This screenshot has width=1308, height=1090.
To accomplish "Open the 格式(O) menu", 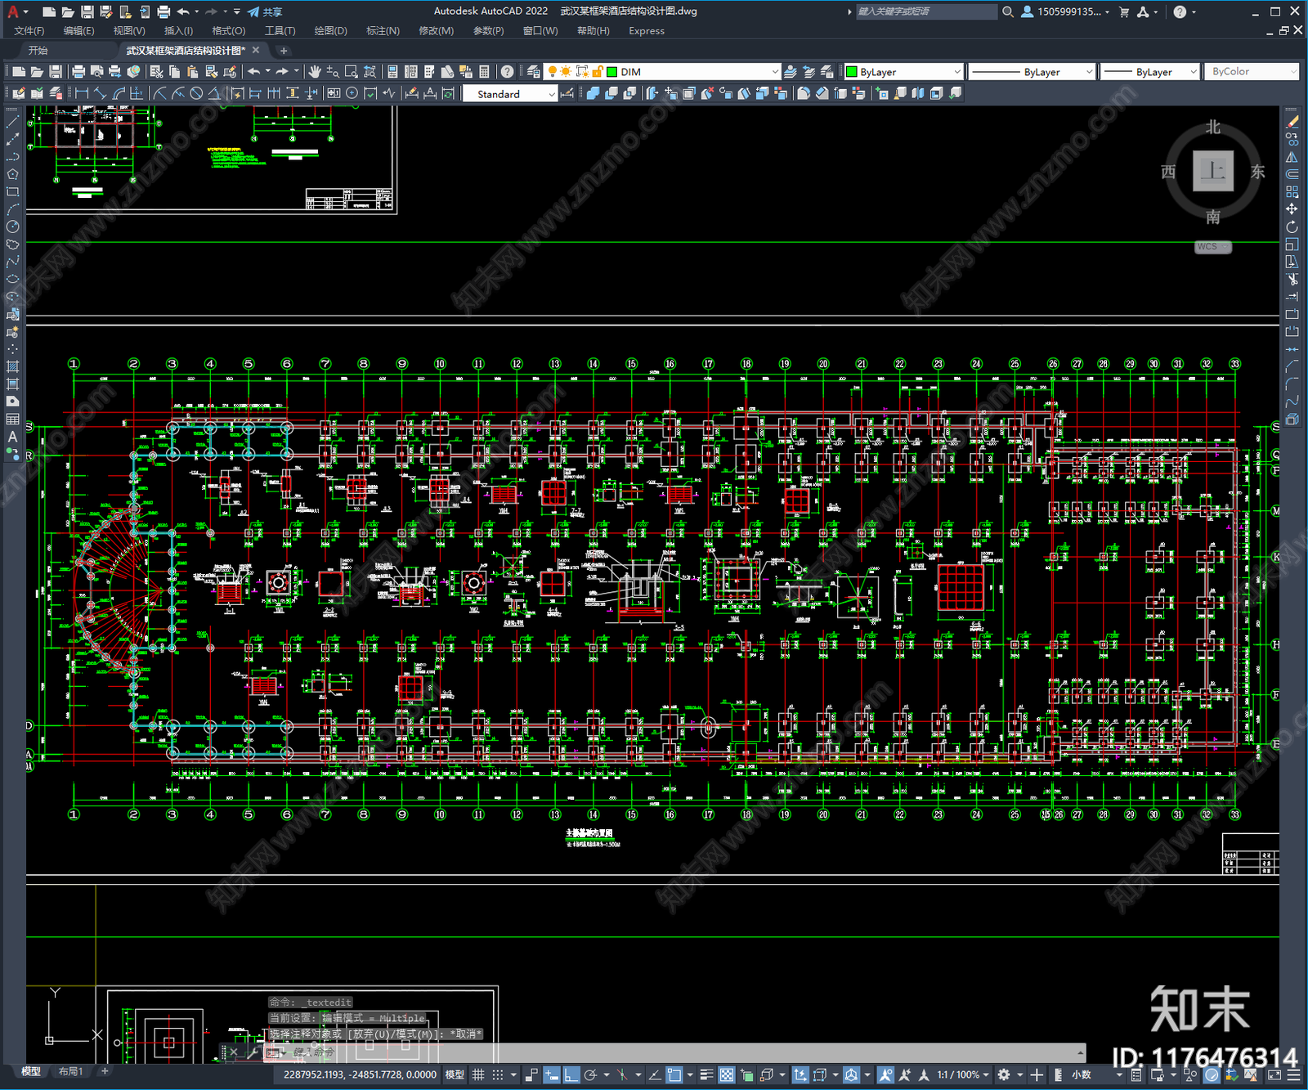I will tap(229, 31).
